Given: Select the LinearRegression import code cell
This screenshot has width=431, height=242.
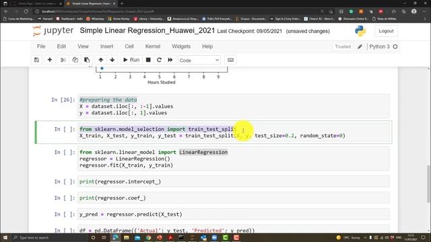Looking at the screenshot, I should (234, 159).
